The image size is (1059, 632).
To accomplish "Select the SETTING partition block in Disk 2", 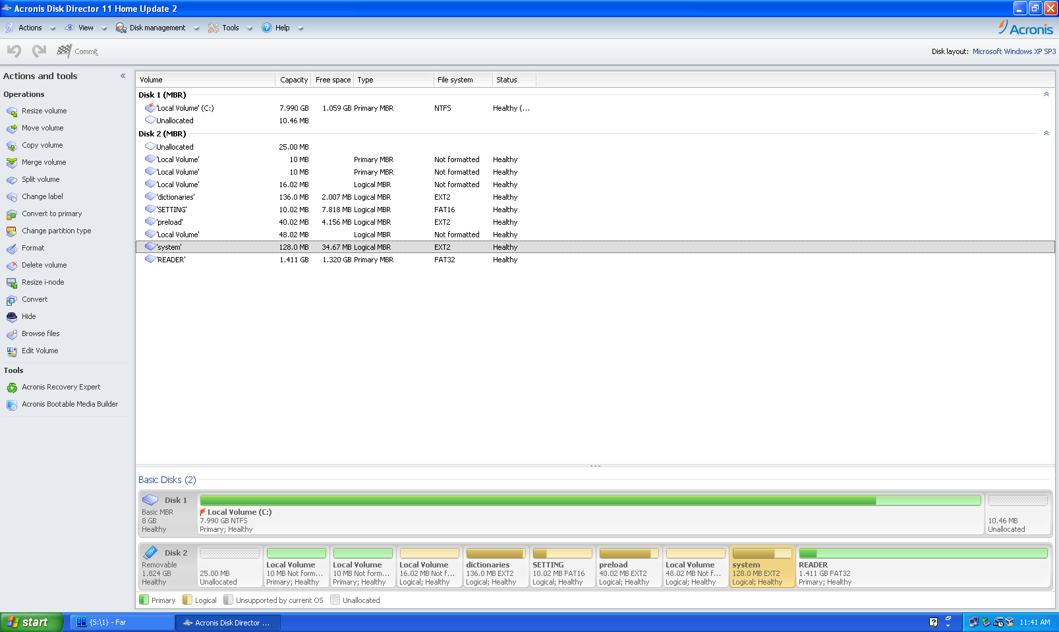I will coord(562,566).
